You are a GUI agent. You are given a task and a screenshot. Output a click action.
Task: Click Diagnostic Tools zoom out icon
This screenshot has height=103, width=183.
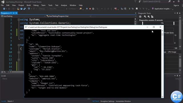click(x=149, y=17)
